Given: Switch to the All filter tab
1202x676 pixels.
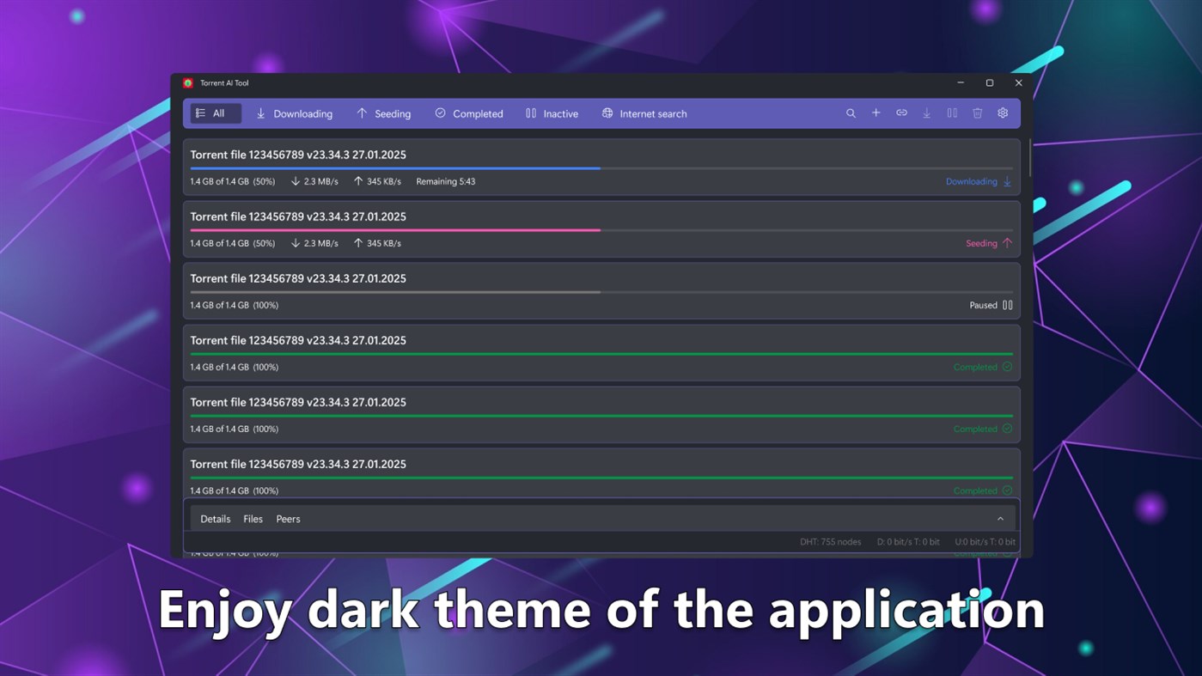Looking at the screenshot, I should click(x=215, y=113).
